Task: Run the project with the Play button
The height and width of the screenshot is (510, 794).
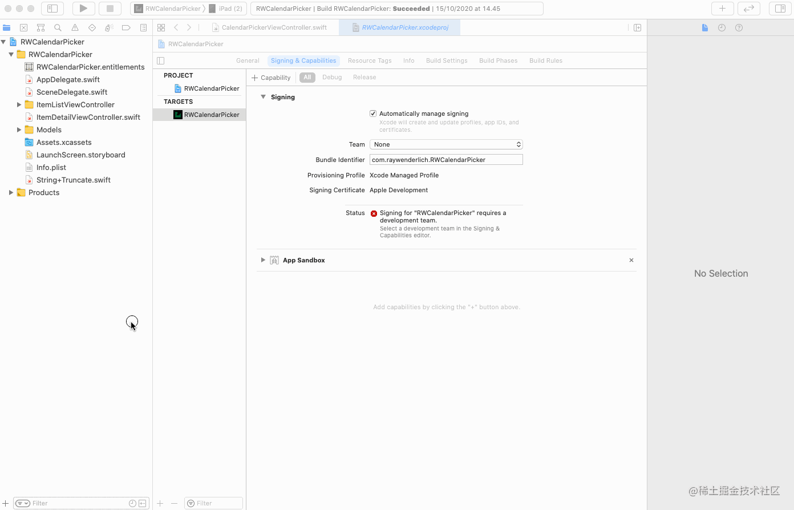Action: tap(83, 9)
